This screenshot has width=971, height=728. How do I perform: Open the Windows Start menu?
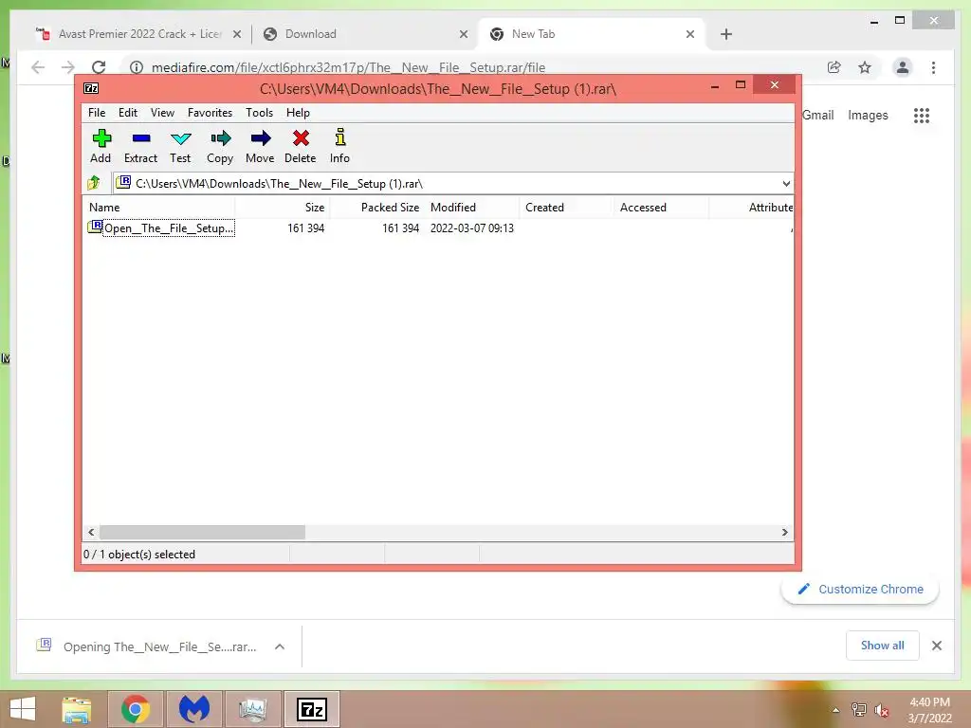(23, 709)
